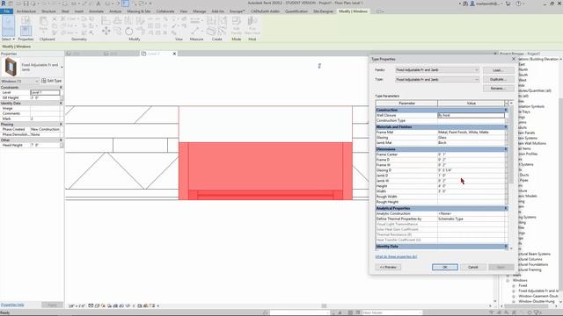Image resolution: width=563 pixels, height=316 pixels.
Task: Select Window-Double-Hung in Project Browser
Action: point(537,302)
